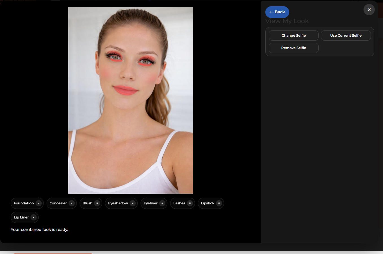Image resolution: width=383 pixels, height=254 pixels.
Task: Select the Blush product chip
Action: pyautogui.click(x=87, y=203)
